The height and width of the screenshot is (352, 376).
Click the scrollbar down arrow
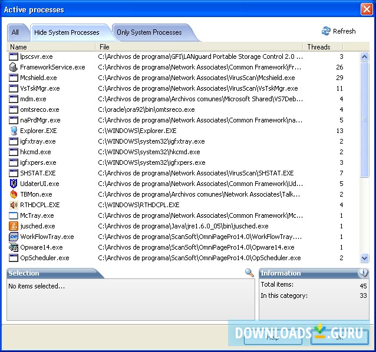pos(364,258)
